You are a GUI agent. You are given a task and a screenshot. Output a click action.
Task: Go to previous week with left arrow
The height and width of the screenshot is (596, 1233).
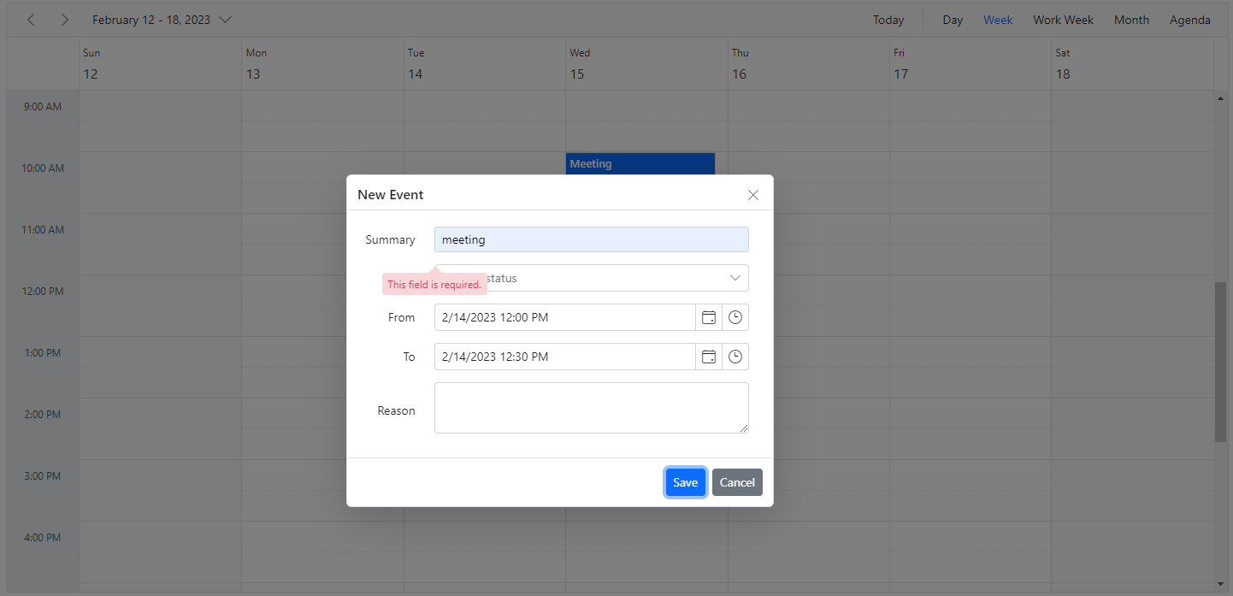31,20
